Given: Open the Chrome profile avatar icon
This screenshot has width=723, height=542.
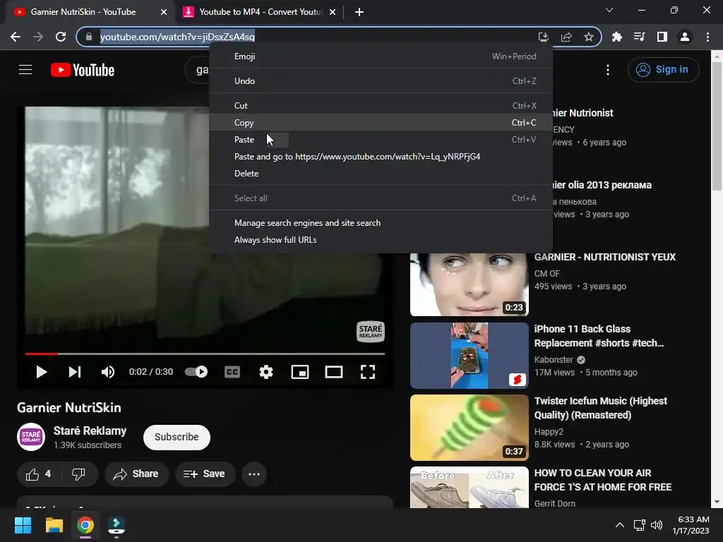Looking at the screenshot, I should (x=685, y=37).
